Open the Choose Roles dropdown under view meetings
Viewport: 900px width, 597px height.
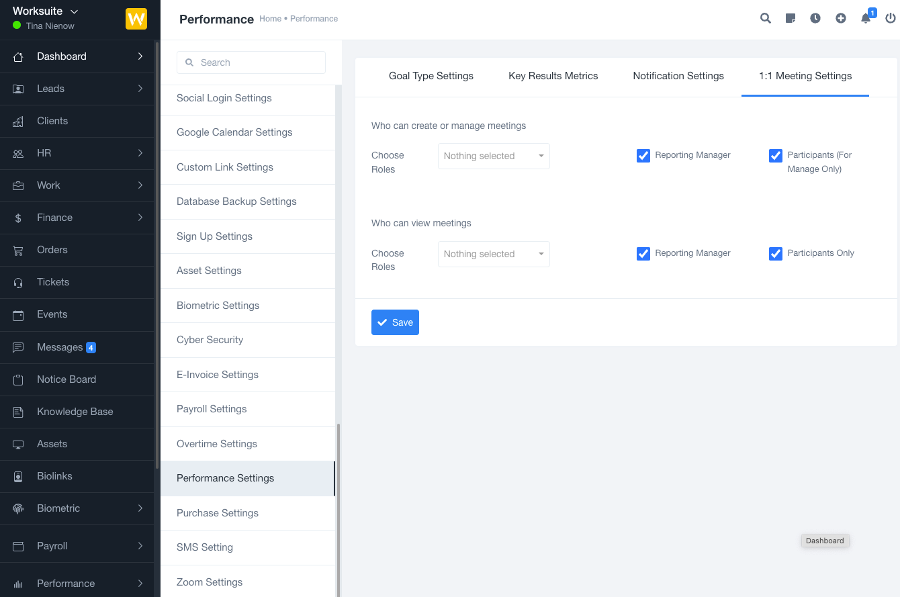pos(493,254)
